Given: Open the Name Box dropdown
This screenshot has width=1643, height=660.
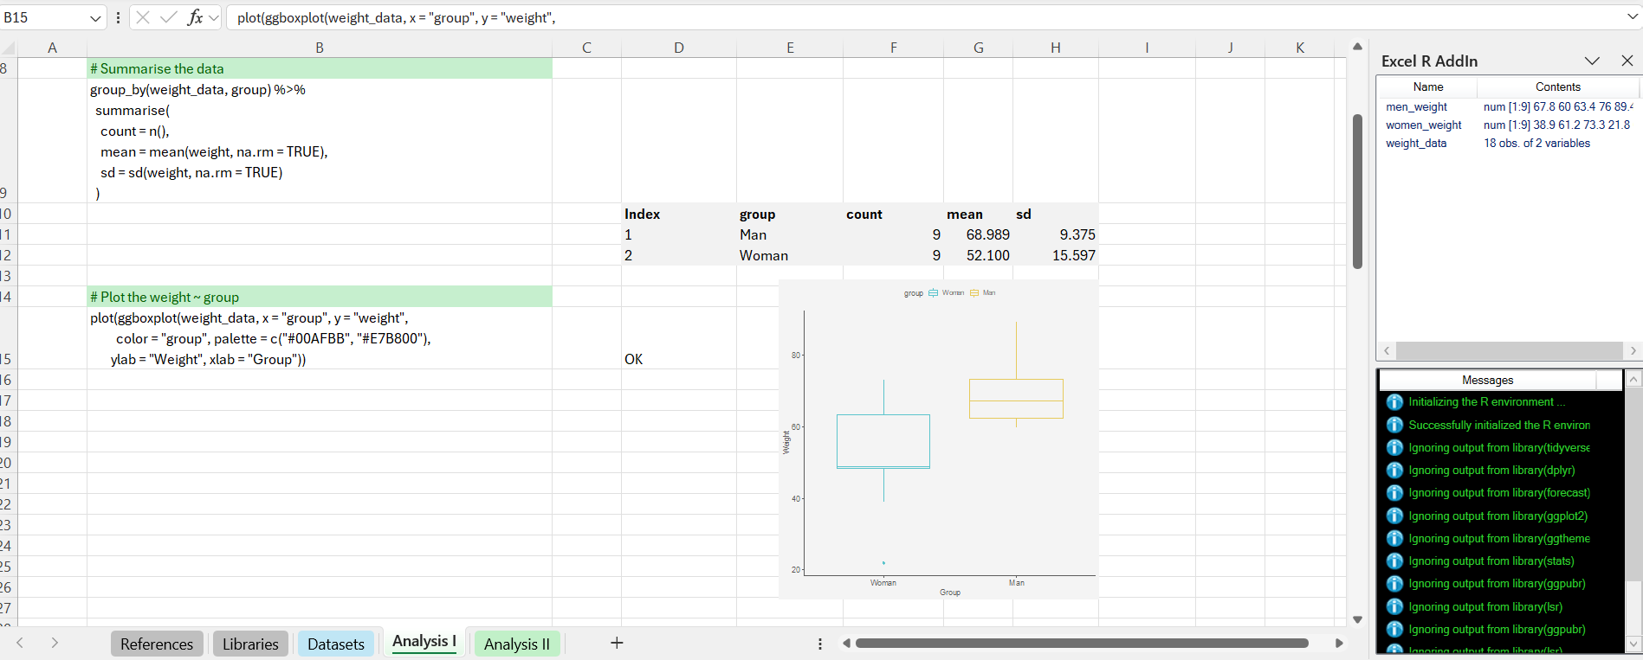Looking at the screenshot, I should (95, 18).
